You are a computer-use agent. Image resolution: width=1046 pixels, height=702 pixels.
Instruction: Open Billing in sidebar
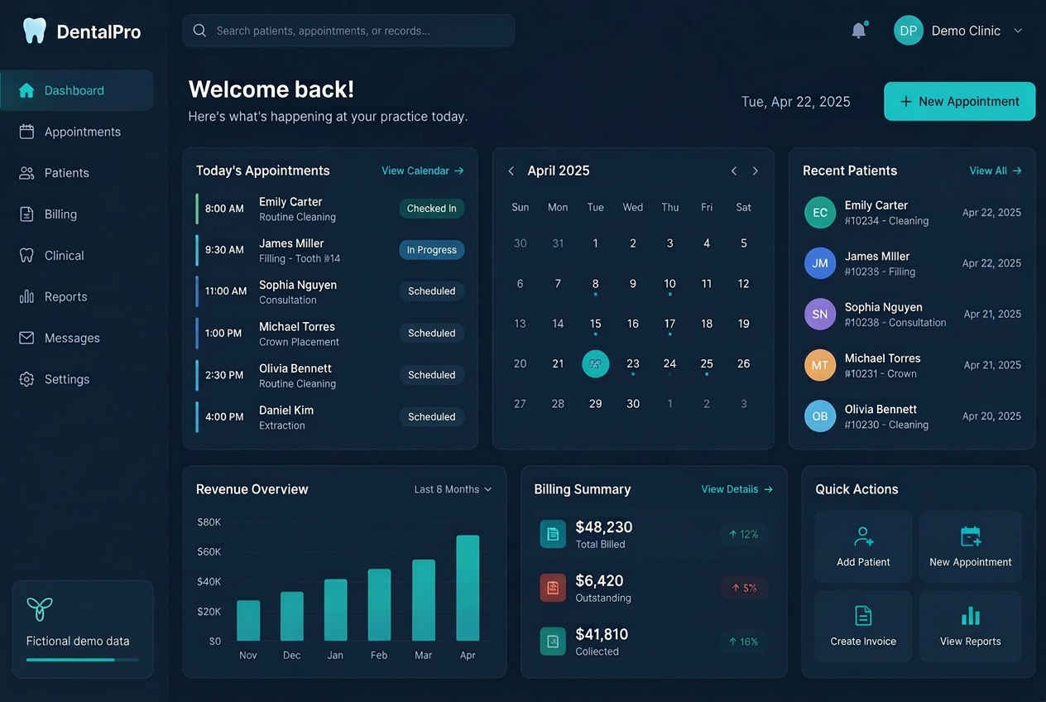pyautogui.click(x=76, y=214)
